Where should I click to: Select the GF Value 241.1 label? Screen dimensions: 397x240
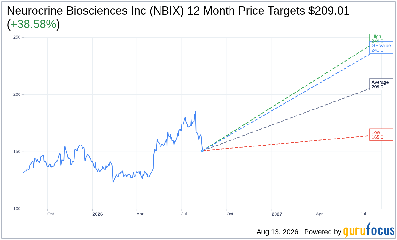click(x=381, y=48)
